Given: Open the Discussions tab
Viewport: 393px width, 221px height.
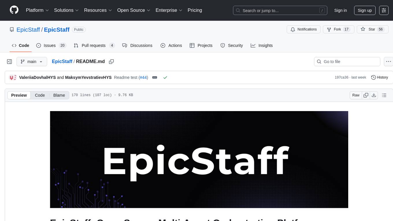Looking at the screenshot, I should coord(137,45).
